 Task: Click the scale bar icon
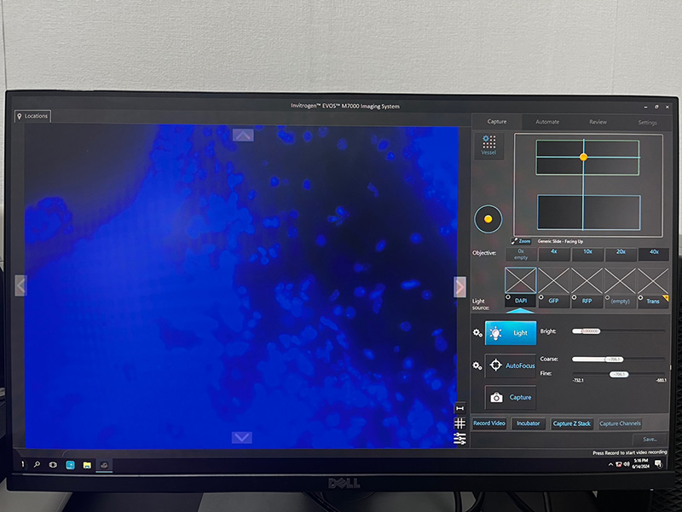(460, 409)
